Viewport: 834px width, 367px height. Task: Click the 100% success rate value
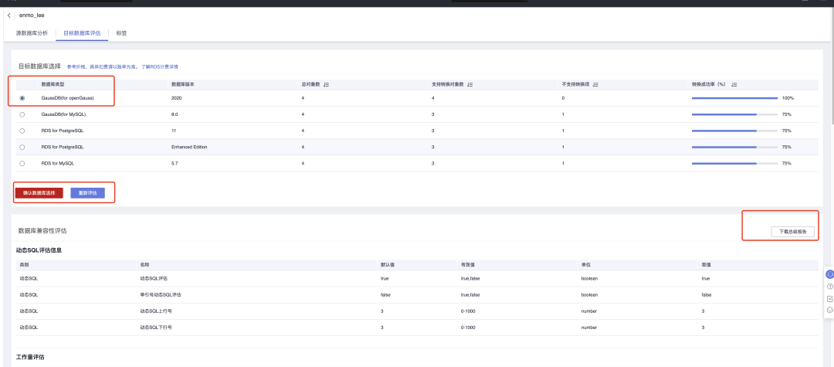click(x=788, y=98)
